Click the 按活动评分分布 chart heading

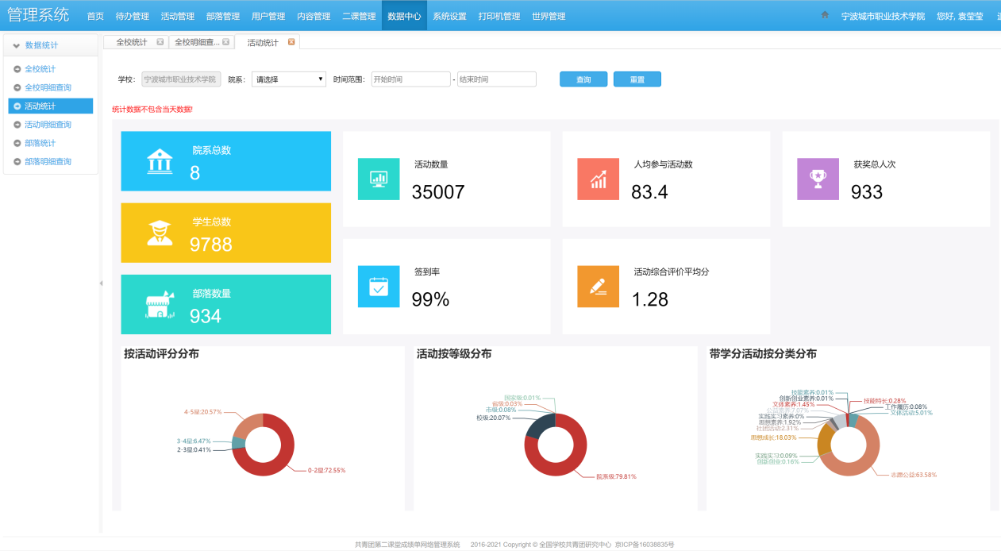coord(161,354)
